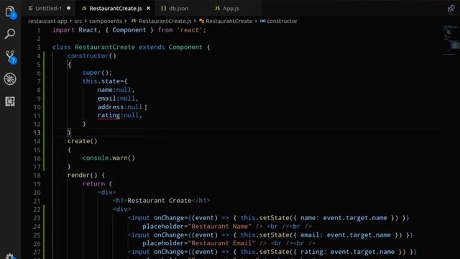This screenshot has width=460, height=259.
Task: Click the 'react' string on line 1
Action: pos(190,30)
